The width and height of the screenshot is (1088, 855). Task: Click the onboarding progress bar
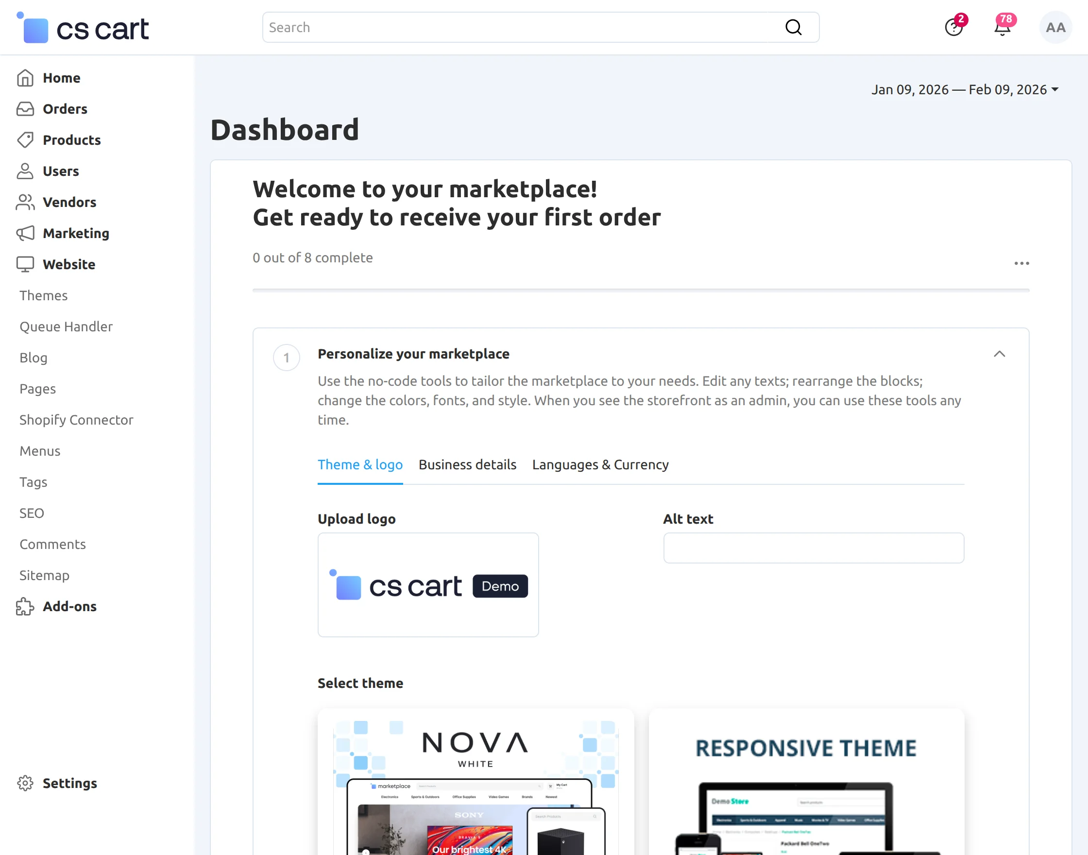[x=641, y=290]
